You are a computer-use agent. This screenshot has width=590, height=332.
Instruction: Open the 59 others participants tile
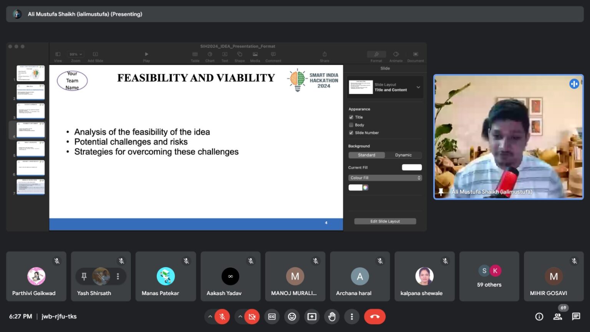pos(489,277)
